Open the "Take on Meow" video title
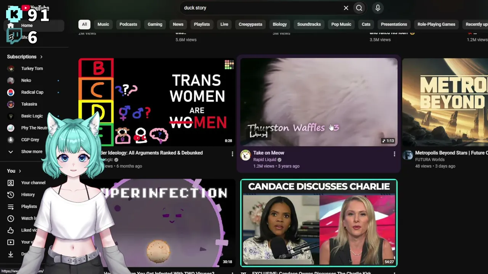The width and height of the screenshot is (488, 274). [269, 153]
